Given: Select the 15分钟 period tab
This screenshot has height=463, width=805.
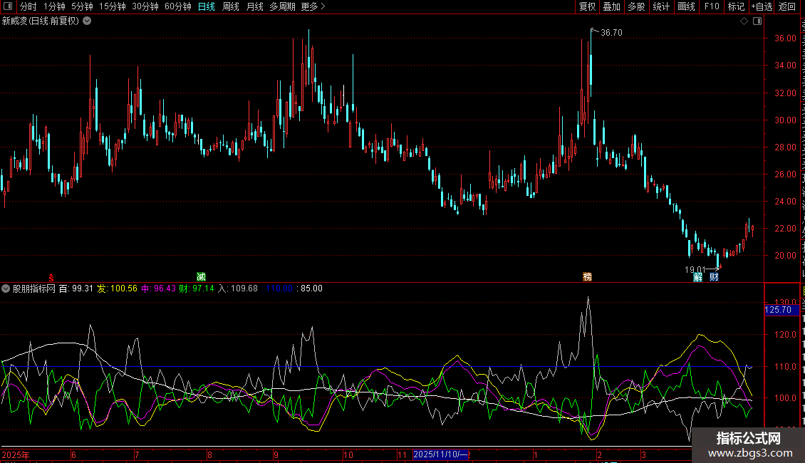Looking at the screenshot, I should pos(113,6).
